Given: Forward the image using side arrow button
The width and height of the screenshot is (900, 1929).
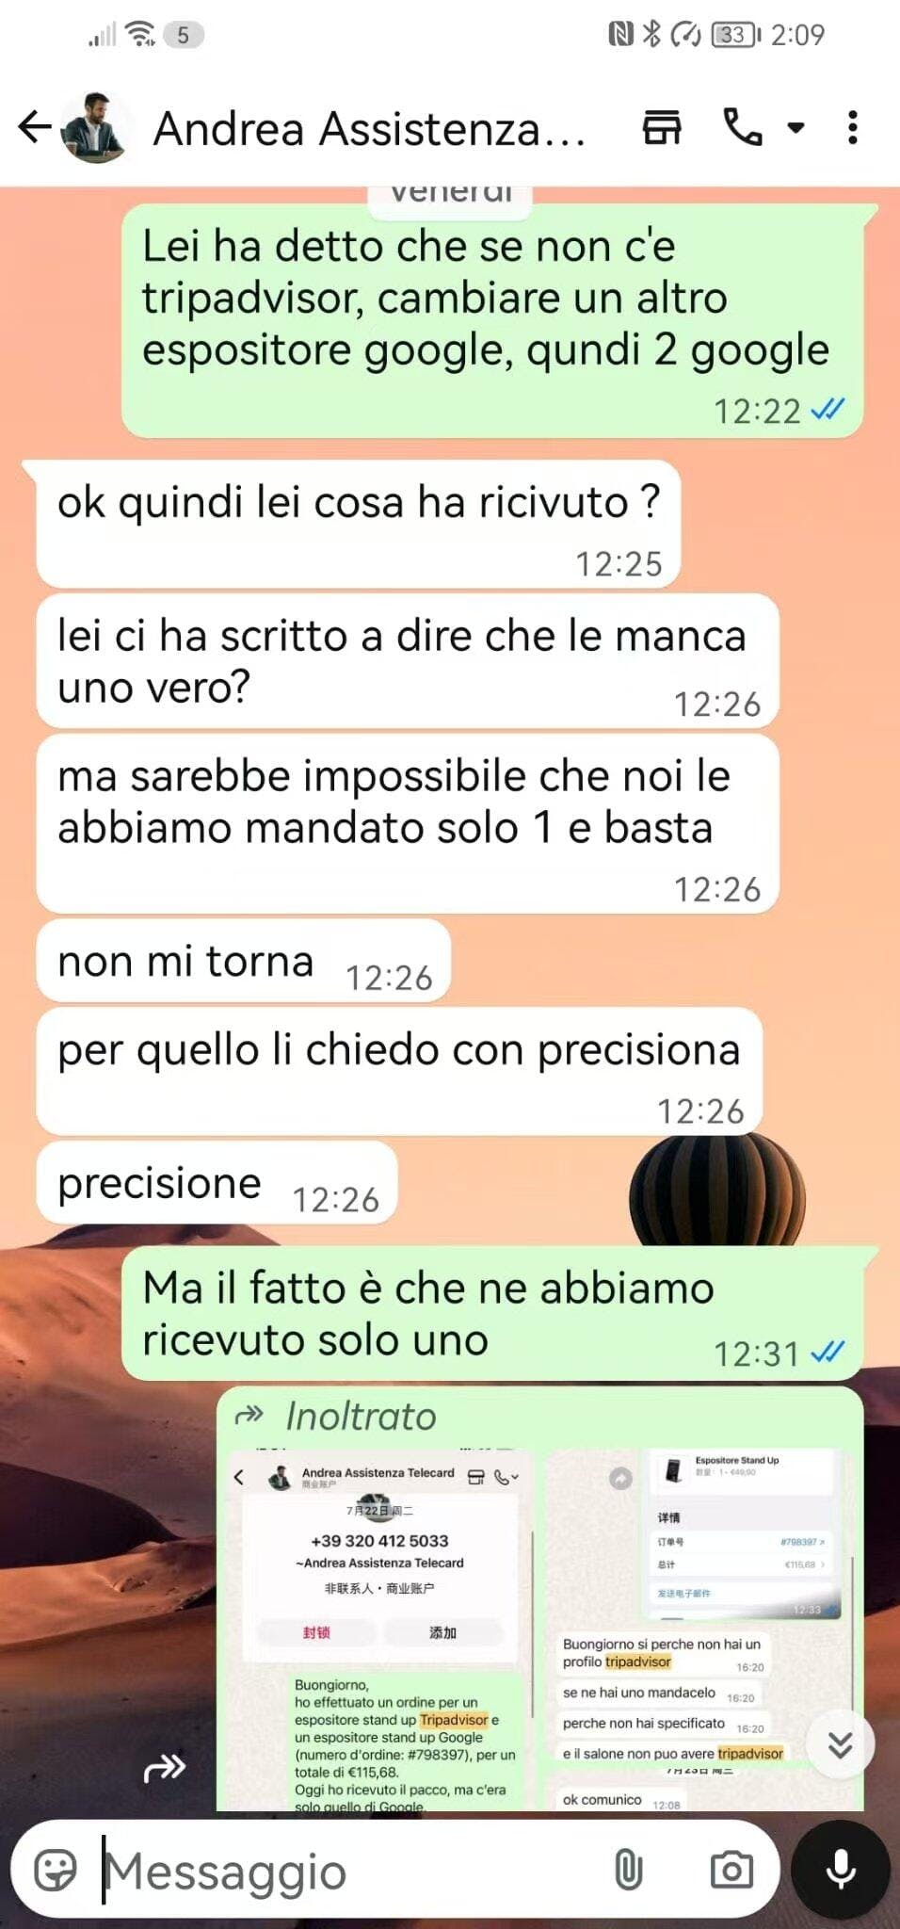Looking at the screenshot, I should (165, 1770).
